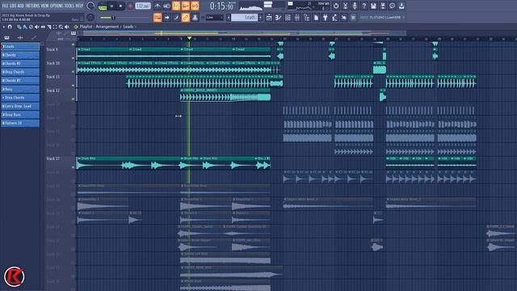Click the stop transport button
Image resolution: width=517 pixels, height=291 pixels.
(120, 6)
